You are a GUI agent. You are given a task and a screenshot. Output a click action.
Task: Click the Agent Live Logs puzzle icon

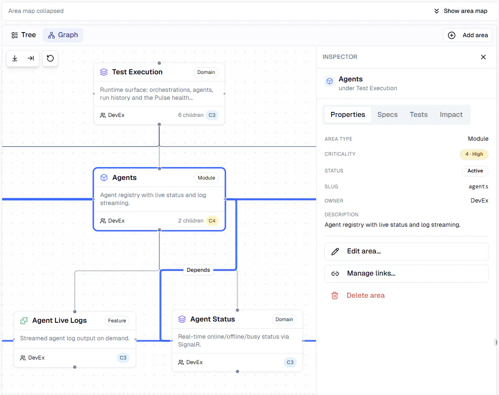coord(24,321)
